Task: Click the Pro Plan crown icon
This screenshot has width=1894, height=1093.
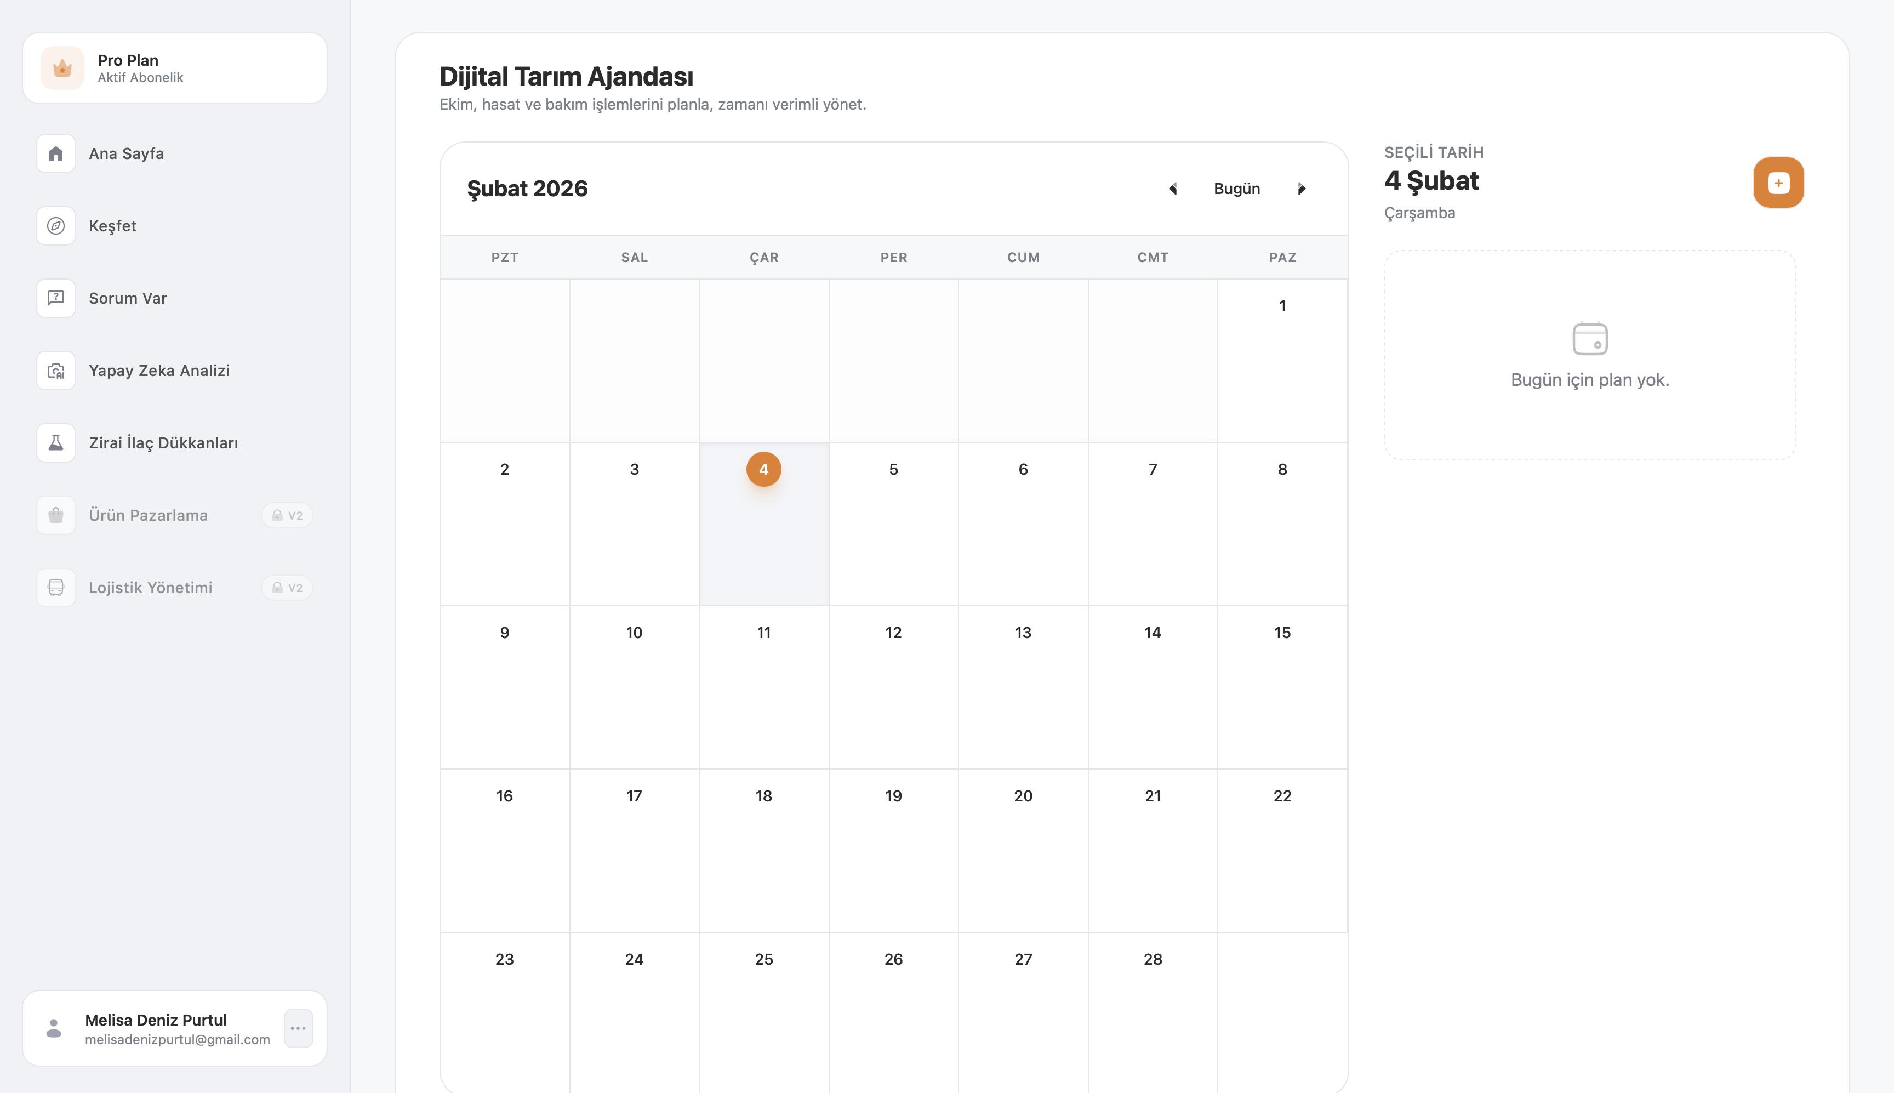Action: tap(62, 69)
